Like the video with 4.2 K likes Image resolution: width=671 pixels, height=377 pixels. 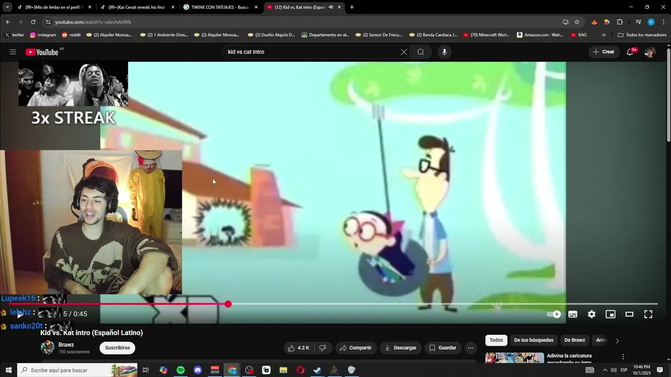(299, 348)
